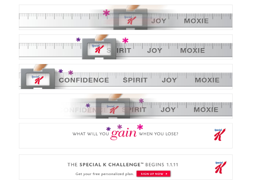Click the red 'gain' script word
The height and width of the screenshot is (186, 257).
pyautogui.click(x=123, y=133)
